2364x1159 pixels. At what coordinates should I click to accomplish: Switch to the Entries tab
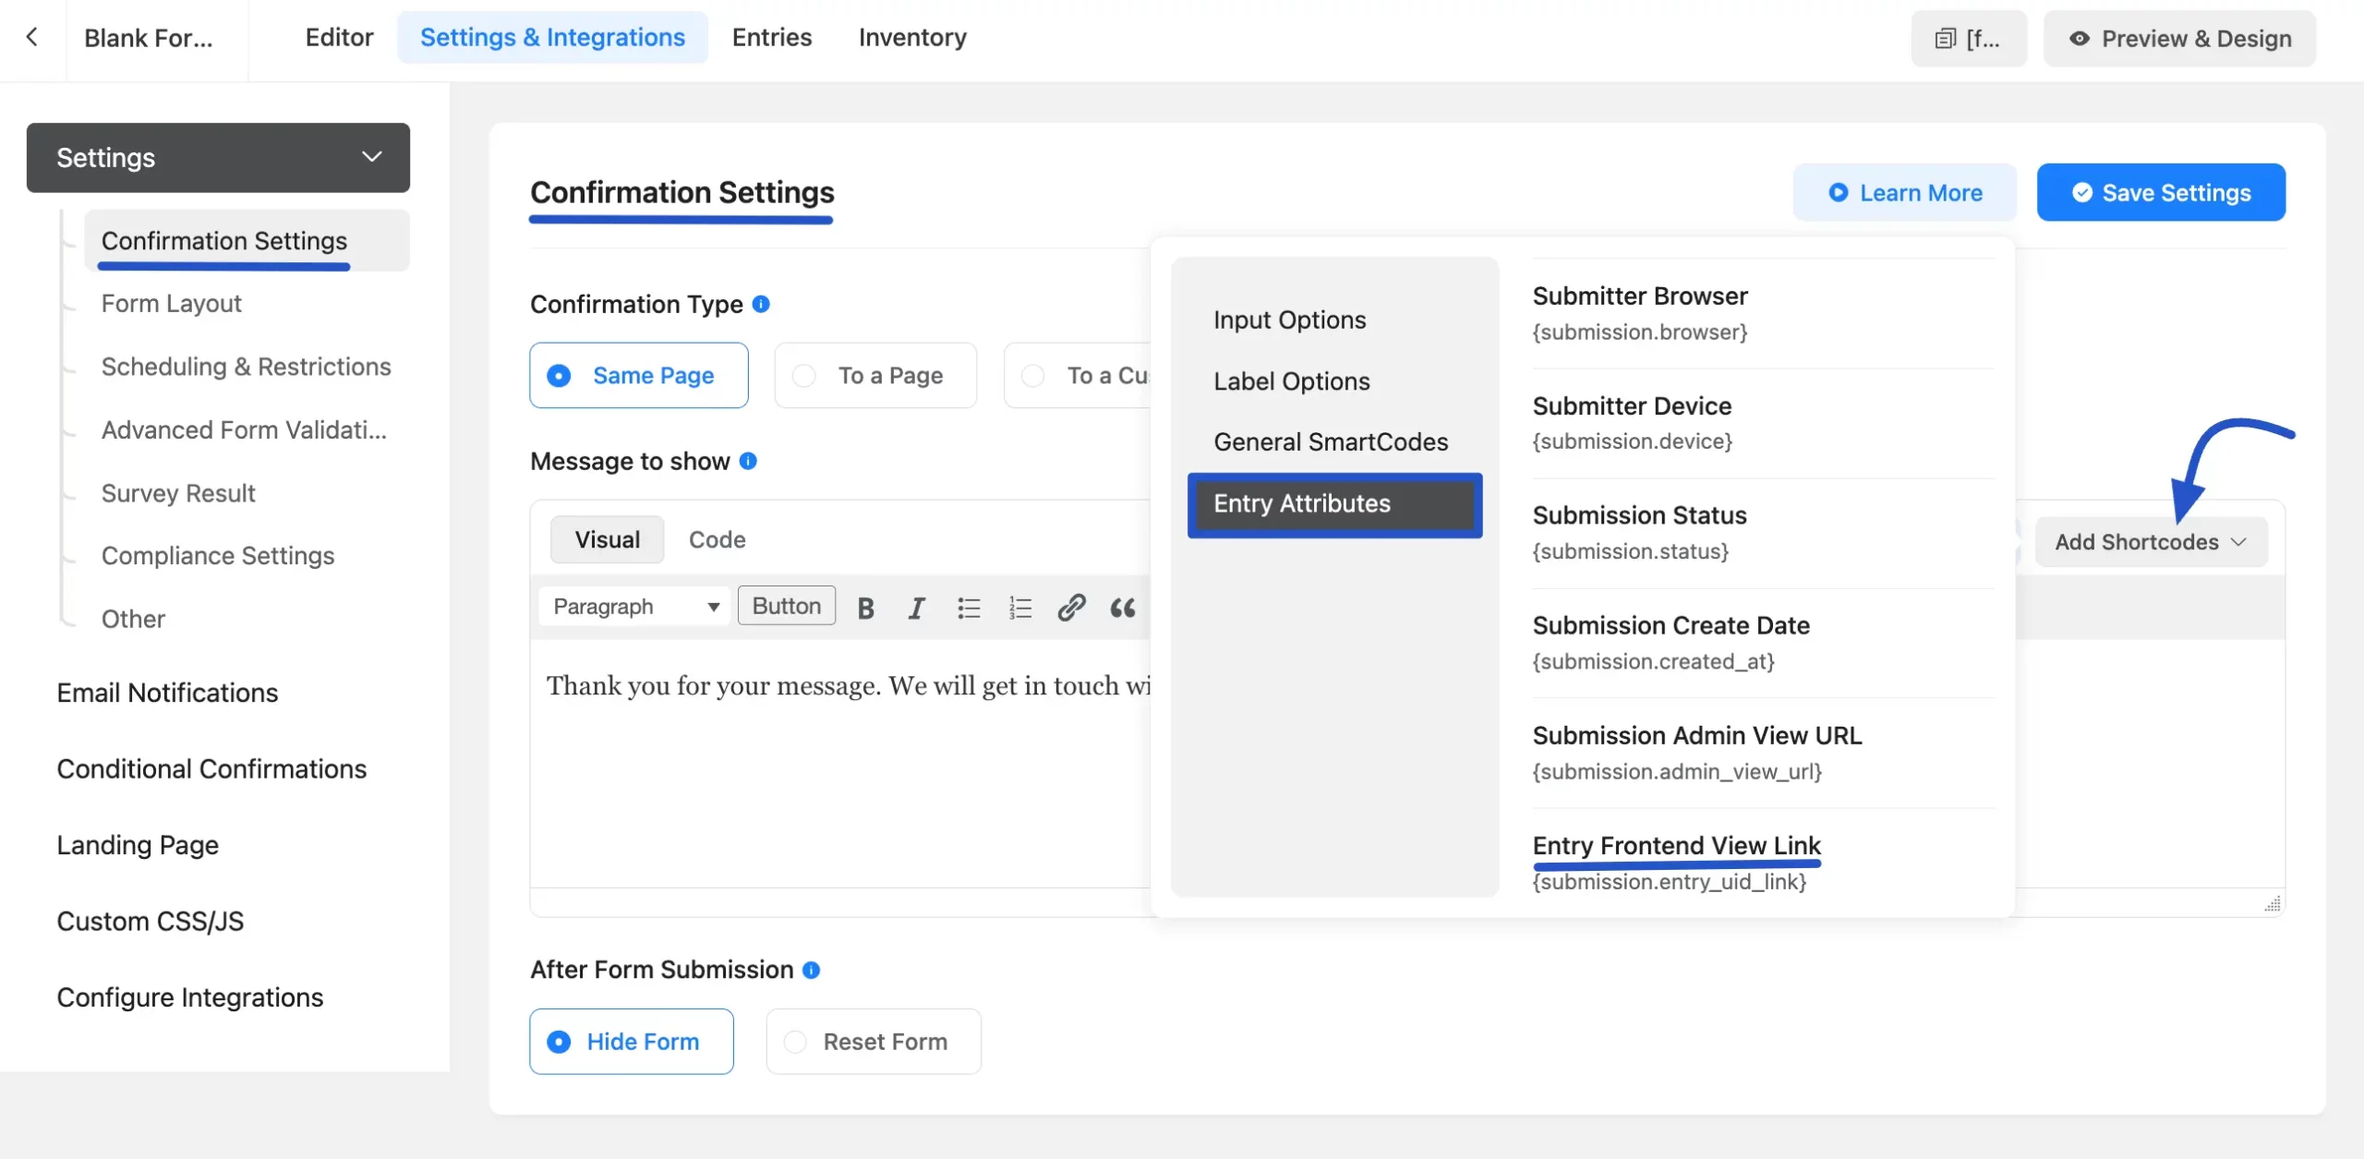(x=771, y=37)
